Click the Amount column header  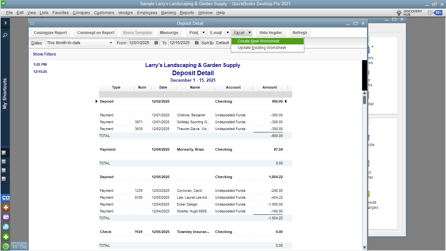pyautogui.click(x=270, y=88)
